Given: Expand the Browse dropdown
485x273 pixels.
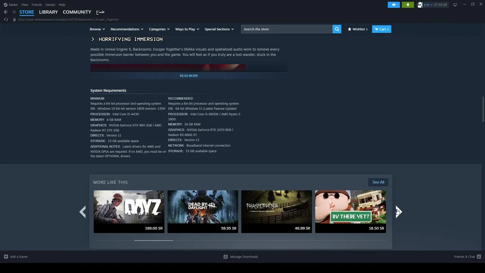Looking at the screenshot, I should tap(97, 29).
